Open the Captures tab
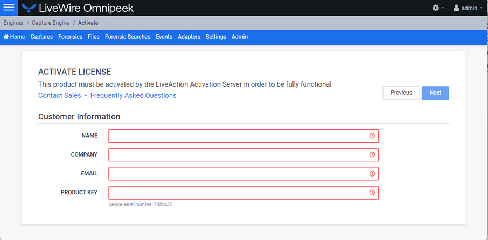Screen dimensions: 488x240 [41, 37]
